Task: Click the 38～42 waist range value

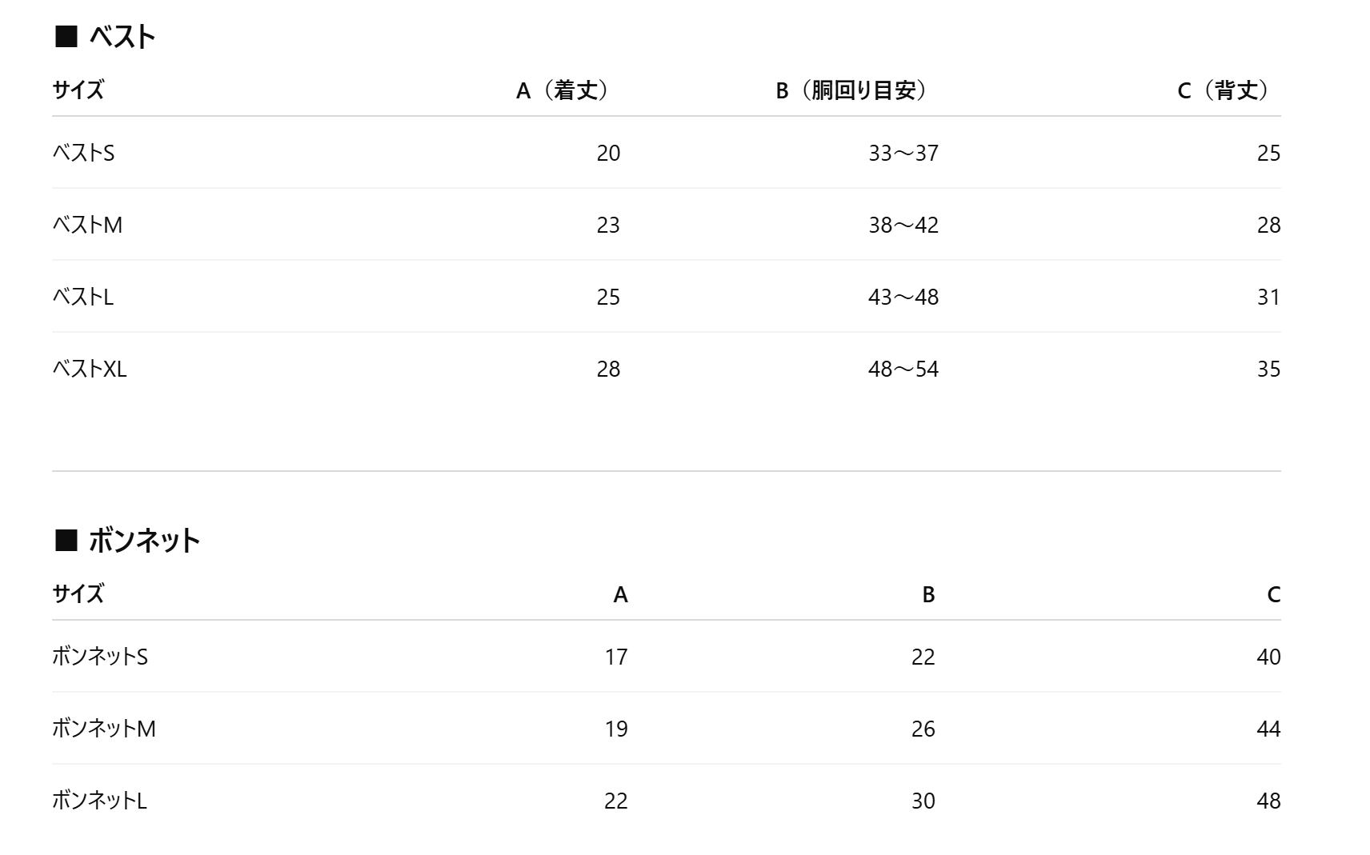Action: pos(903,225)
